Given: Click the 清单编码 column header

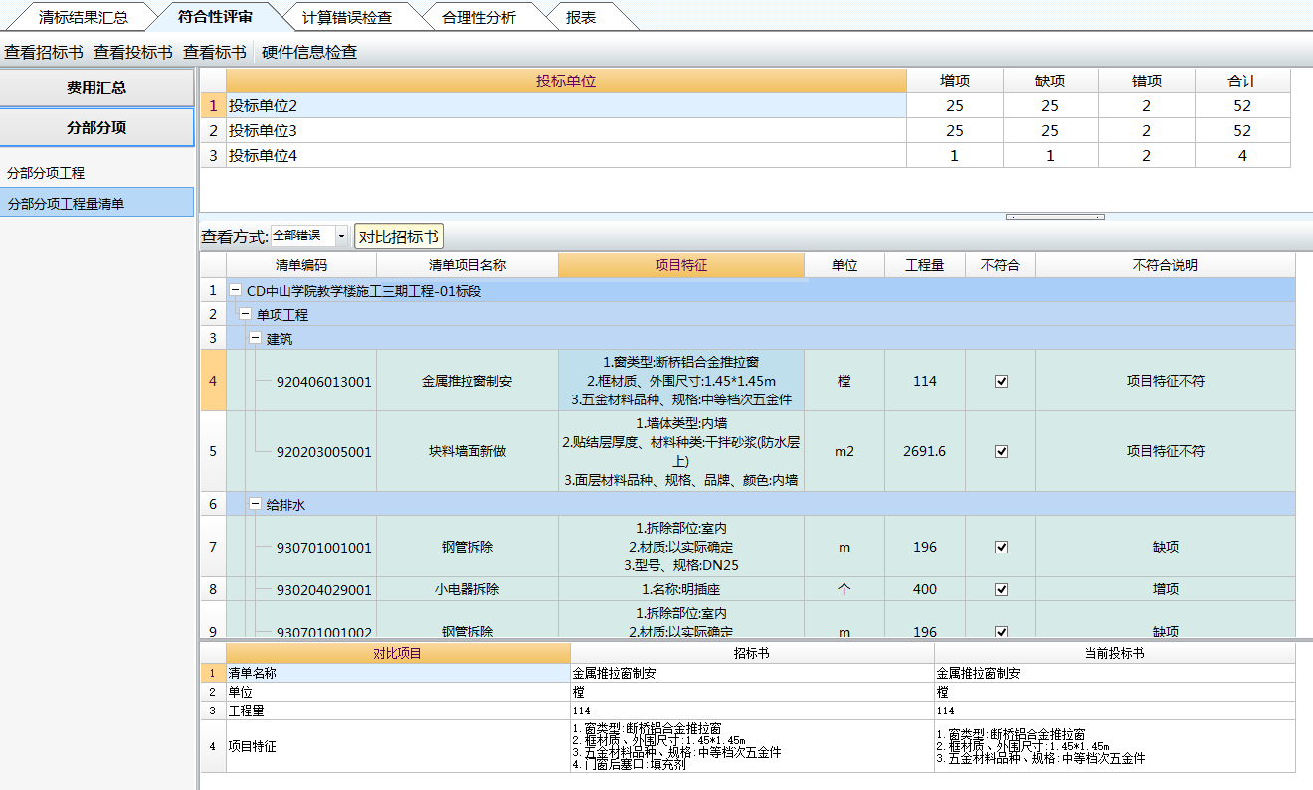Looking at the screenshot, I should [301, 265].
